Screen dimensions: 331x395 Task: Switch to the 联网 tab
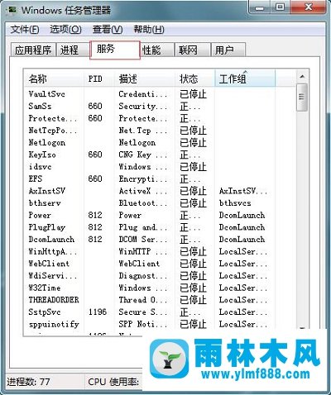192,50
